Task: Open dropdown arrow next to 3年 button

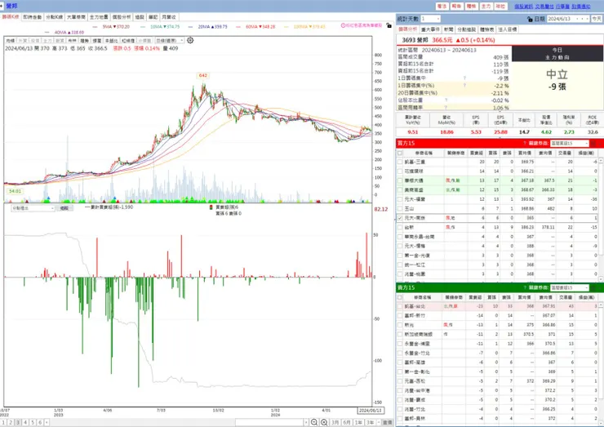Action: point(378,423)
